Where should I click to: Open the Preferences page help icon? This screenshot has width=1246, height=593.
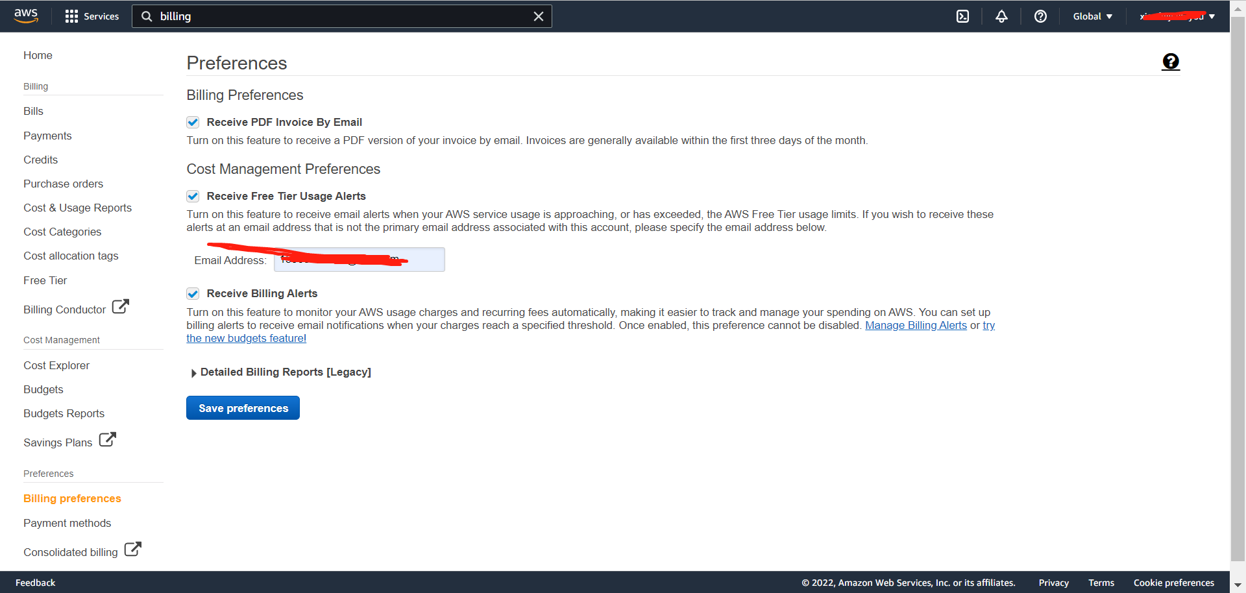[1171, 62]
